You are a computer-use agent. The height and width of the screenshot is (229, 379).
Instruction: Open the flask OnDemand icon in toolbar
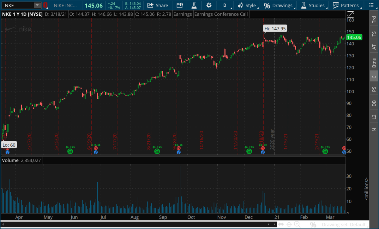194,5
